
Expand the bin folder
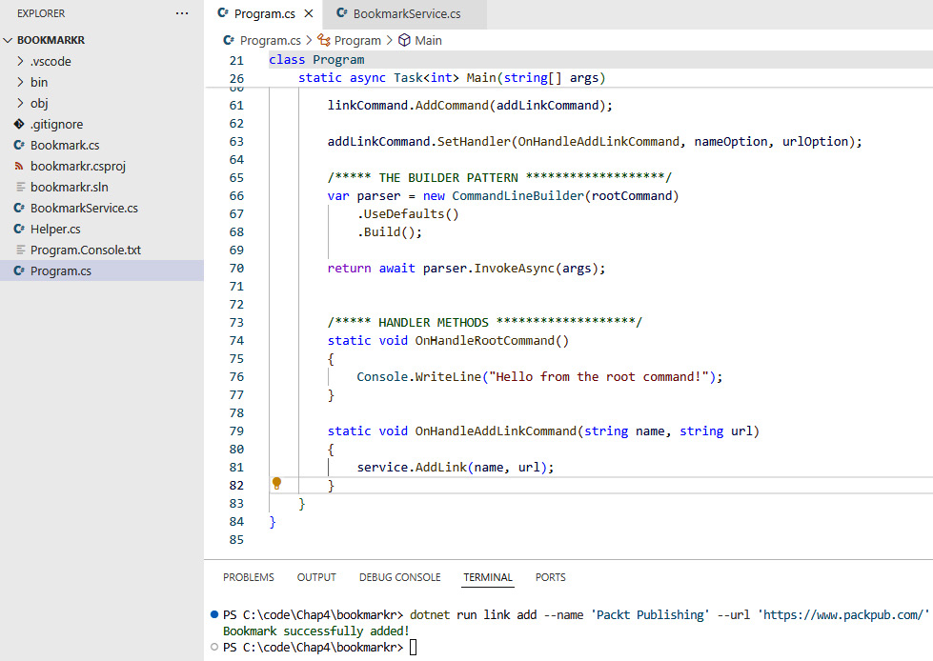tap(19, 82)
